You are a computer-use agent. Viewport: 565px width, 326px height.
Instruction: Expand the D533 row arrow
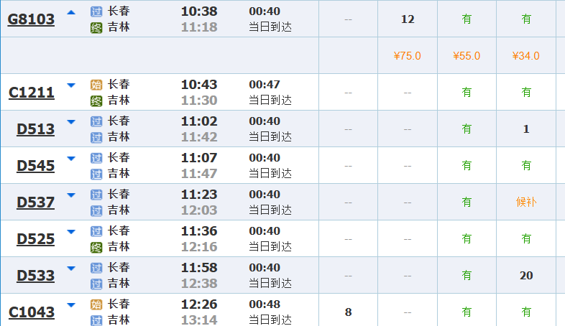click(70, 268)
